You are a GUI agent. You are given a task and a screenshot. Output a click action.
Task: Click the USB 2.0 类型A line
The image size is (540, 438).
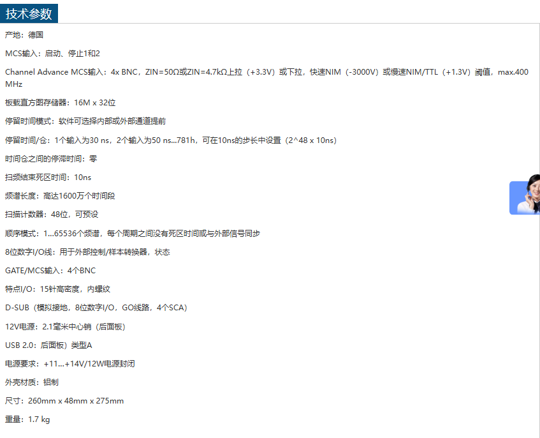(48, 345)
